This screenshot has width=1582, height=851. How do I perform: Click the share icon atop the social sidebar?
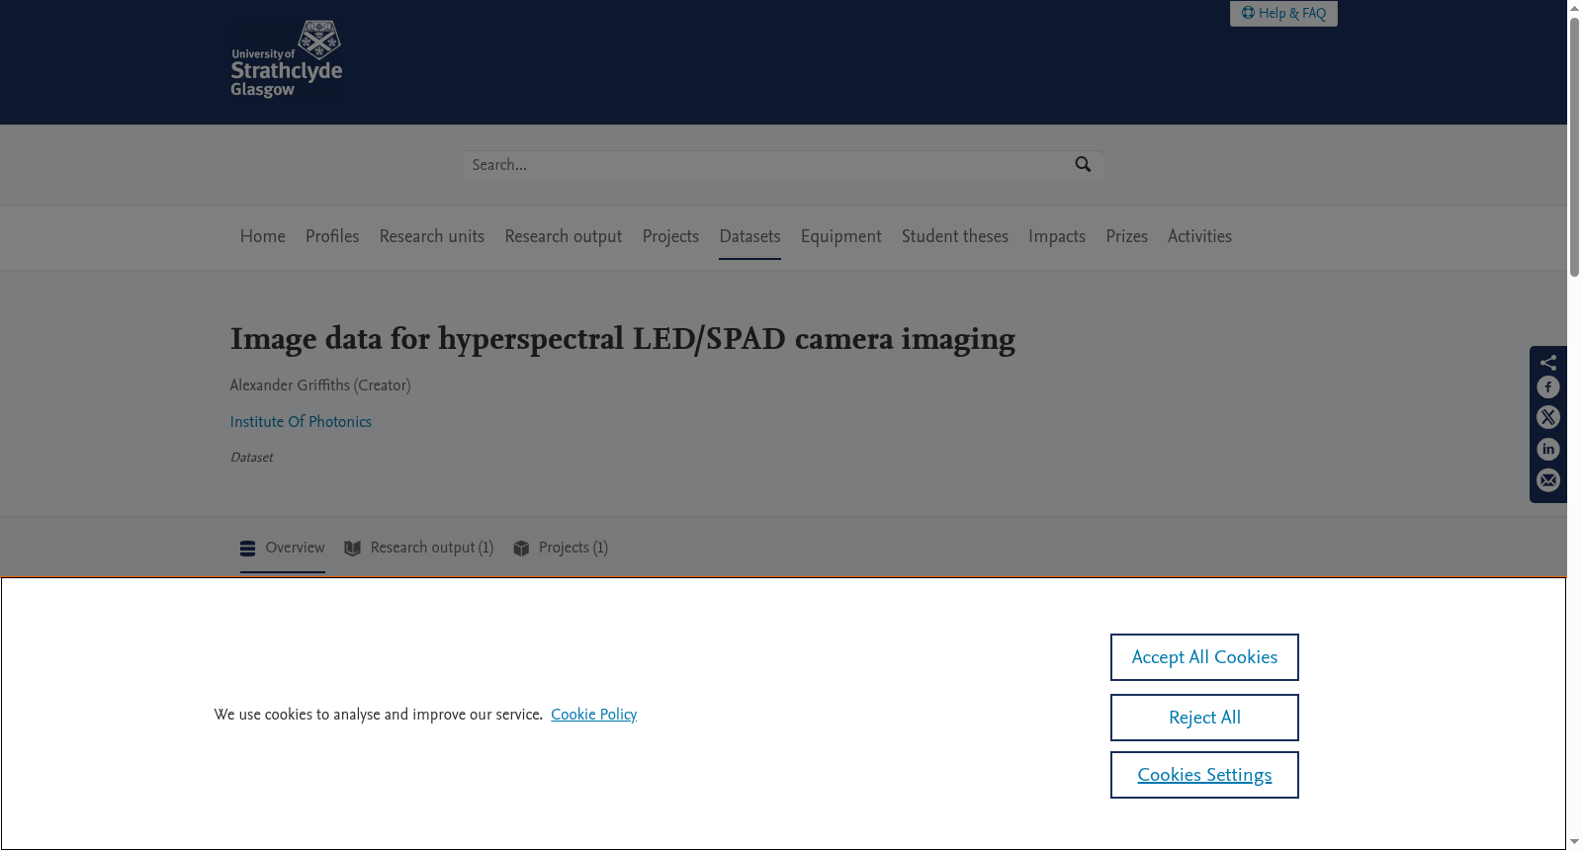(x=1548, y=362)
